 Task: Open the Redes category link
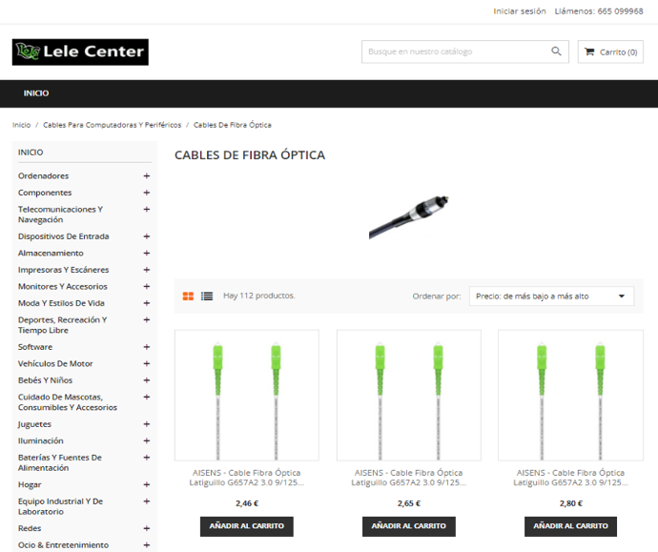[30, 528]
